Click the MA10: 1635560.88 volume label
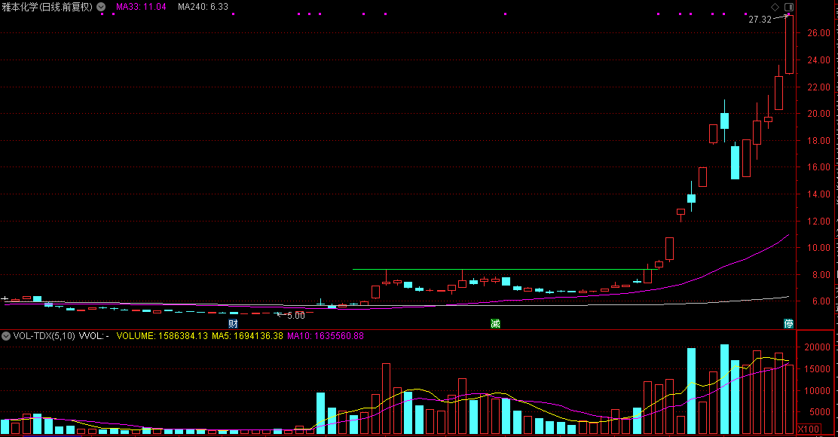This screenshot has width=838, height=437. tap(326, 336)
